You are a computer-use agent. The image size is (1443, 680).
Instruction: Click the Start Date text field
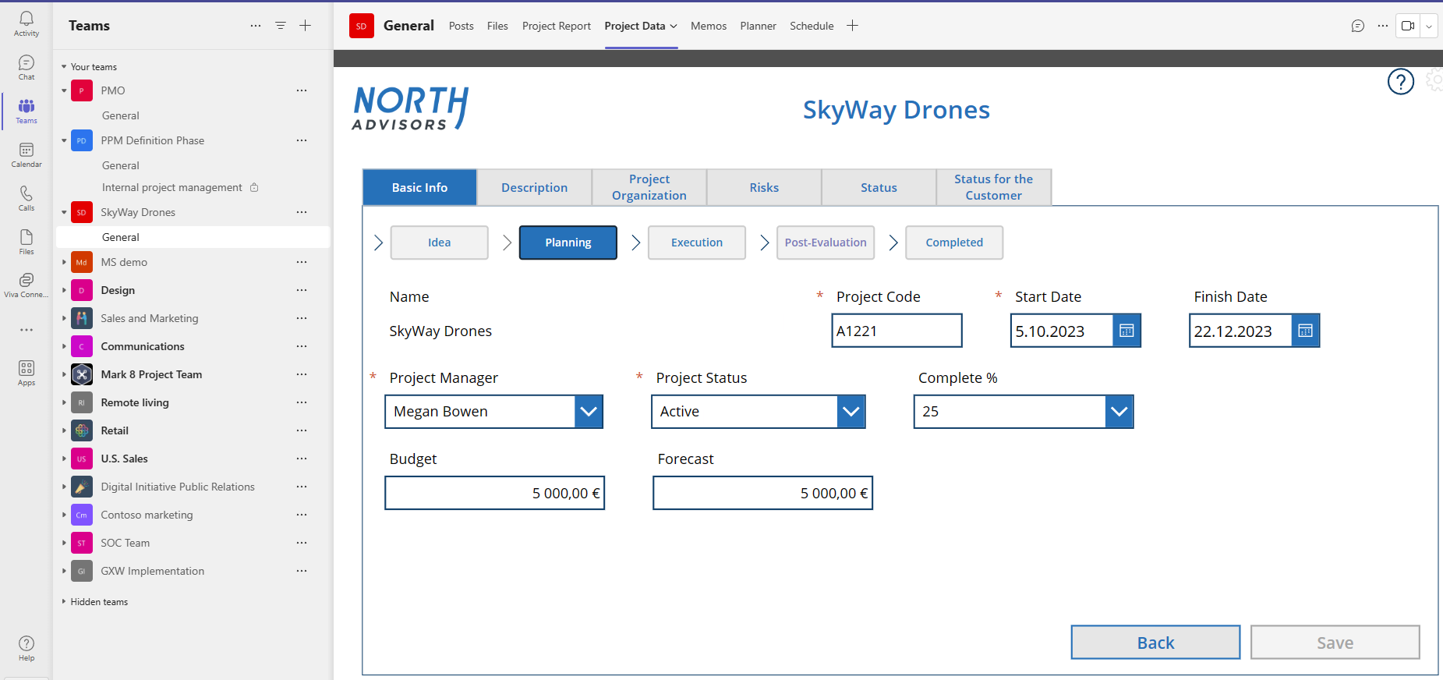click(x=1062, y=331)
